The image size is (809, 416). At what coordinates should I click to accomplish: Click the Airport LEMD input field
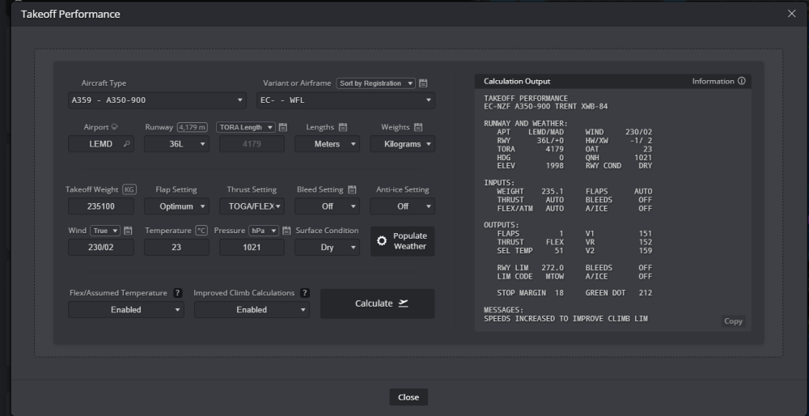tap(101, 144)
